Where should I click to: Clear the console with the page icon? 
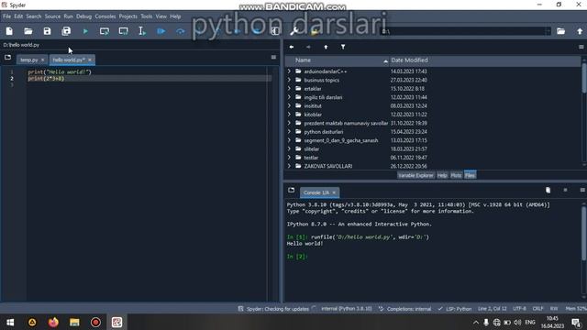548,191
